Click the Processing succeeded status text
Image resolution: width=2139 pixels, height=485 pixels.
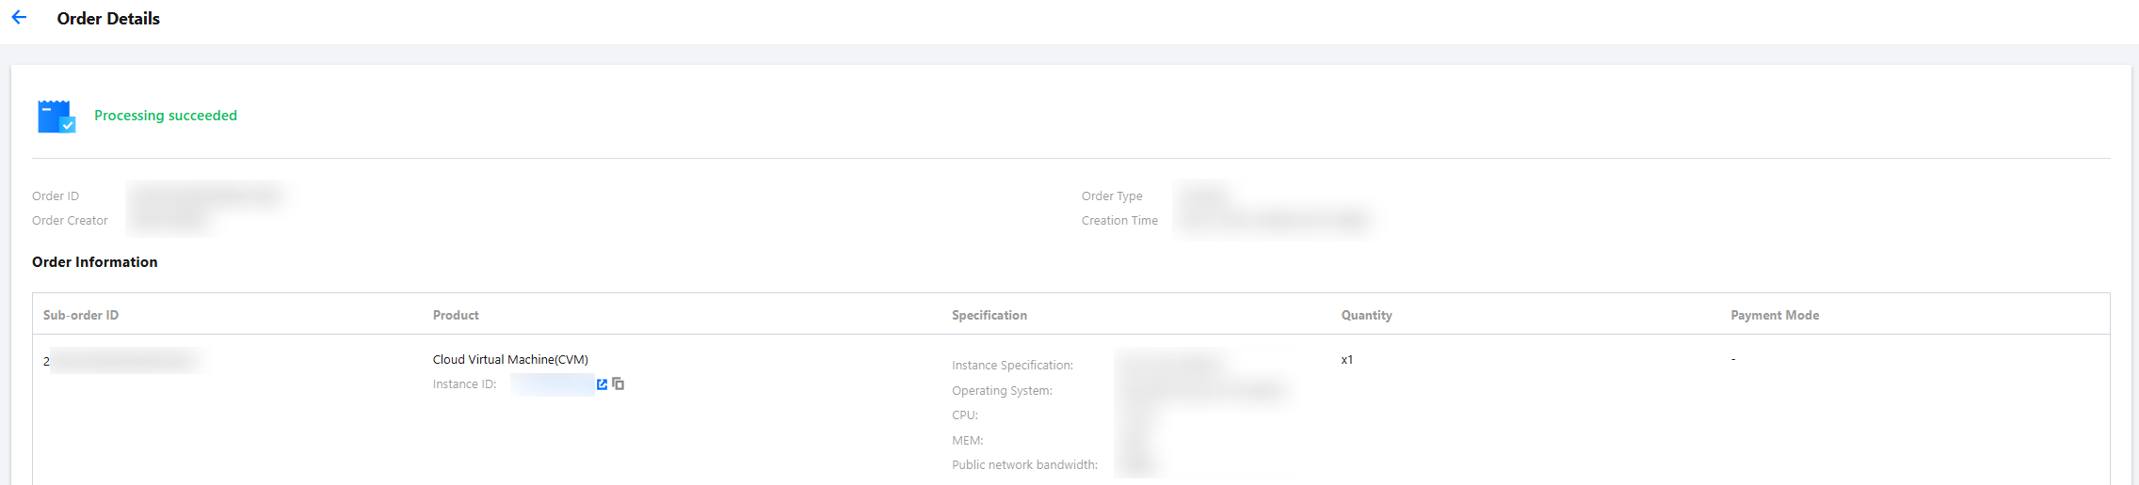pos(166,116)
